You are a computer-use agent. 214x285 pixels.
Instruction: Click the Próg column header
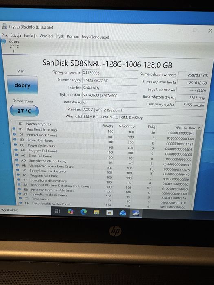[x=151, y=127]
